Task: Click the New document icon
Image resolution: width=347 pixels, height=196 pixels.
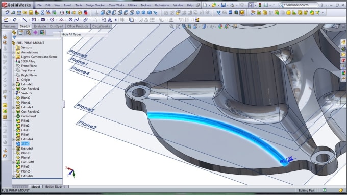Action: point(205,5)
